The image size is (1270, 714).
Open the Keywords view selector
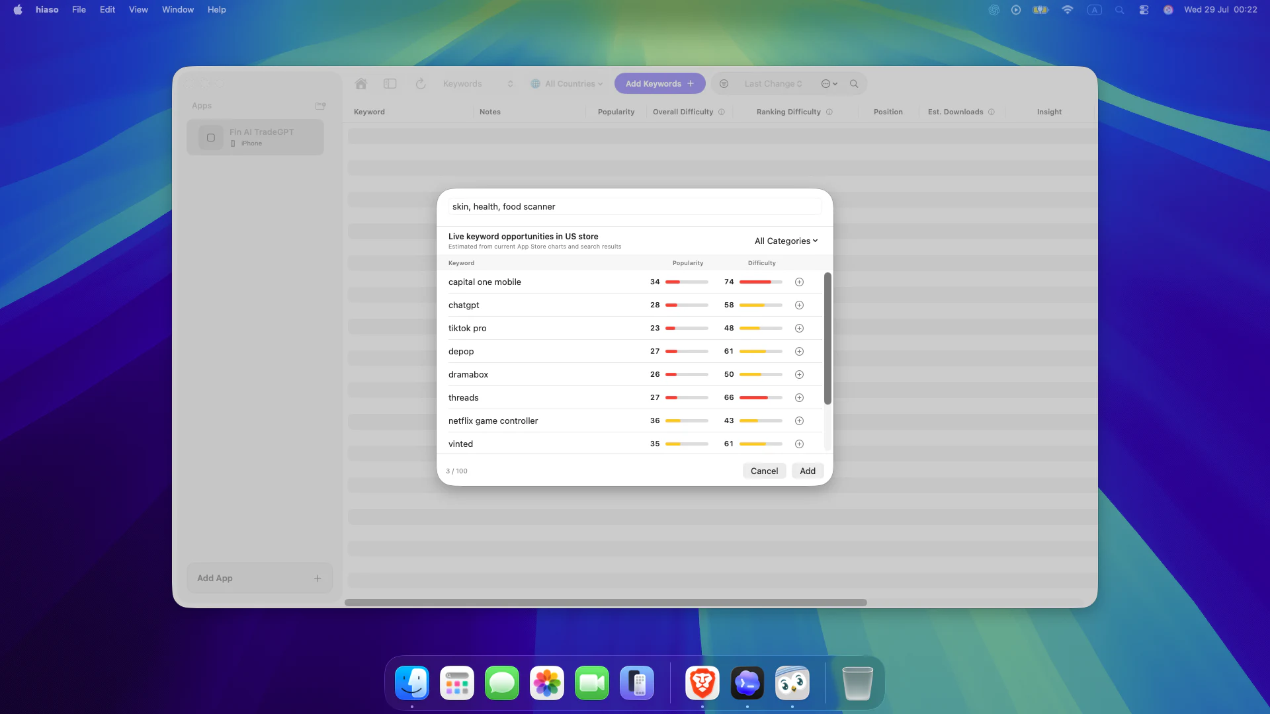(x=478, y=84)
